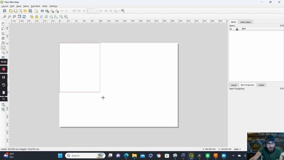Image resolution: width=284 pixels, height=160 pixels.
Task: Open the Windows Start menu
Action: click(60, 156)
